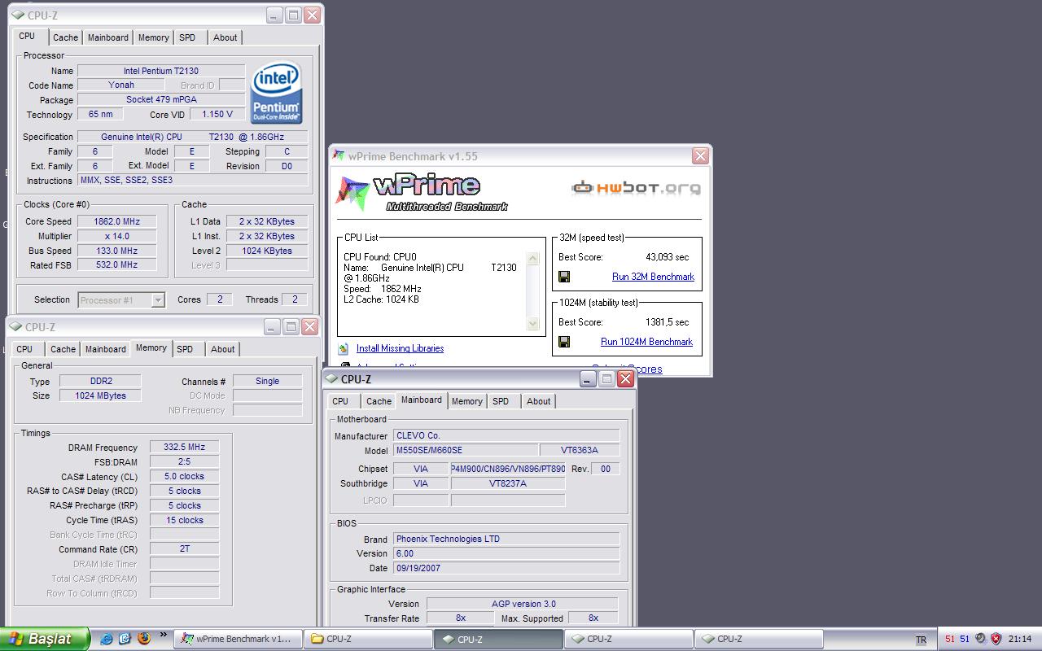The image size is (1042, 651).
Task: Click the hwbot.org logo in wPrime
Action: tap(635, 188)
